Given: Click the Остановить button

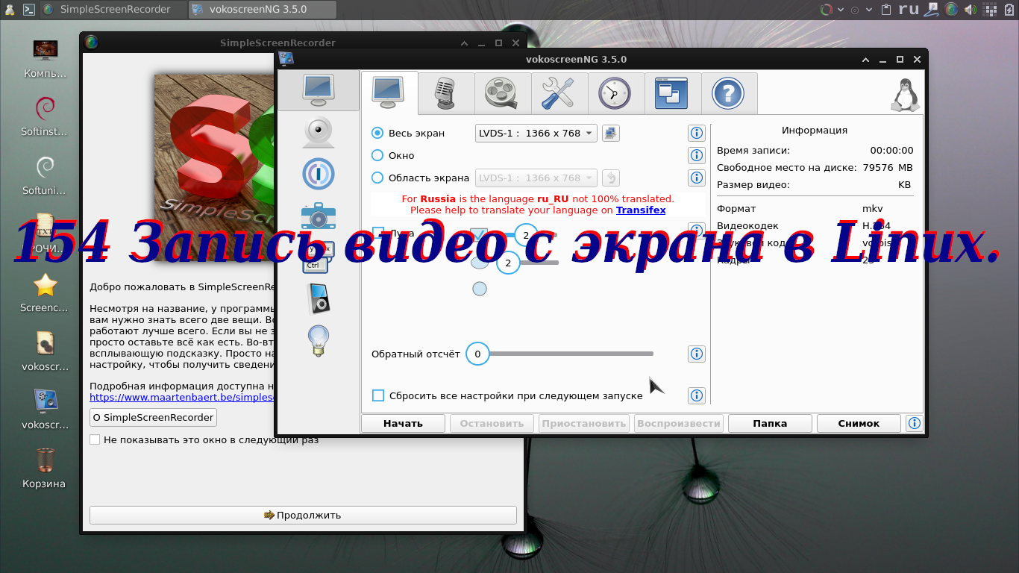Looking at the screenshot, I should point(492,423).
